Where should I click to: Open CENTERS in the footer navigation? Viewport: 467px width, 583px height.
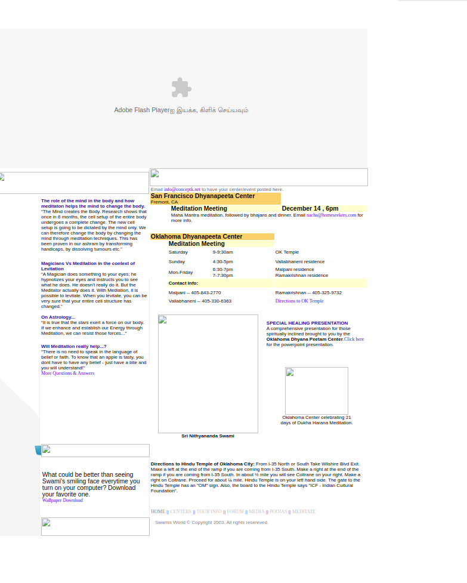(x=181, y=512)
